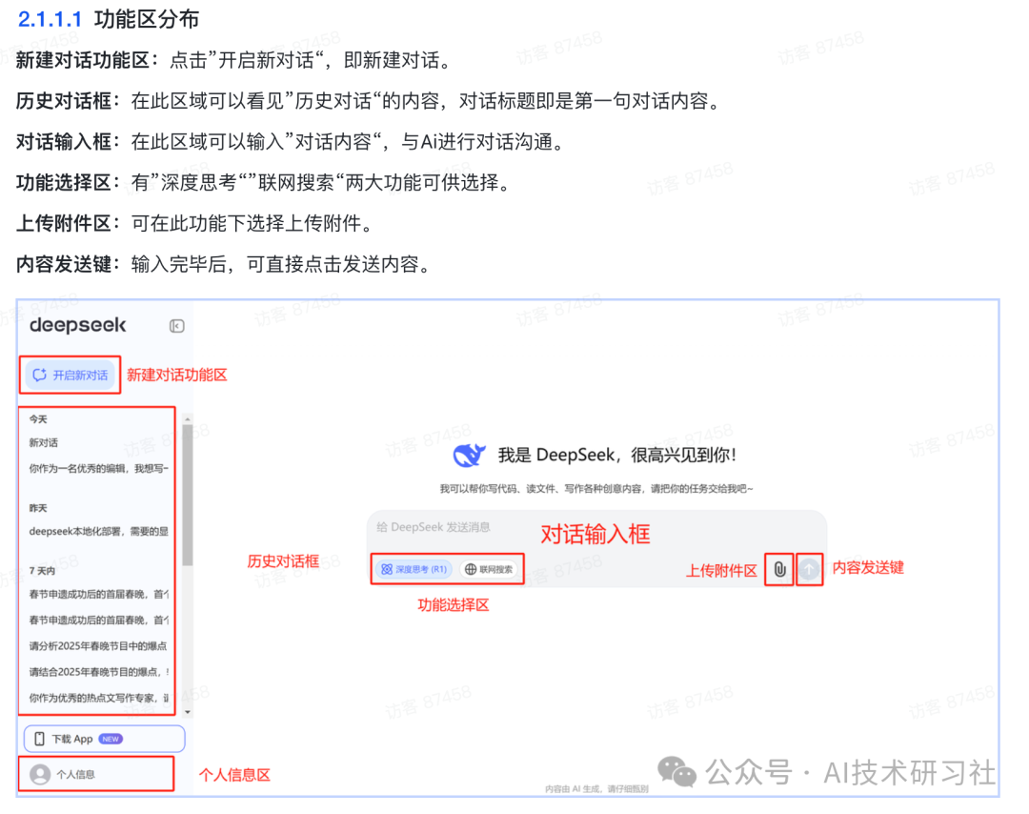Click the attachment paperclip icon

[x=779, y=569]
